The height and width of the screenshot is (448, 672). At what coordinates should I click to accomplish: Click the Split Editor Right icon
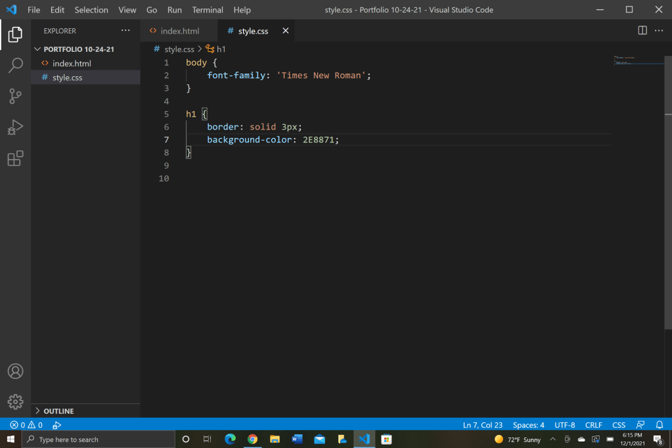(x=642, y=31)
